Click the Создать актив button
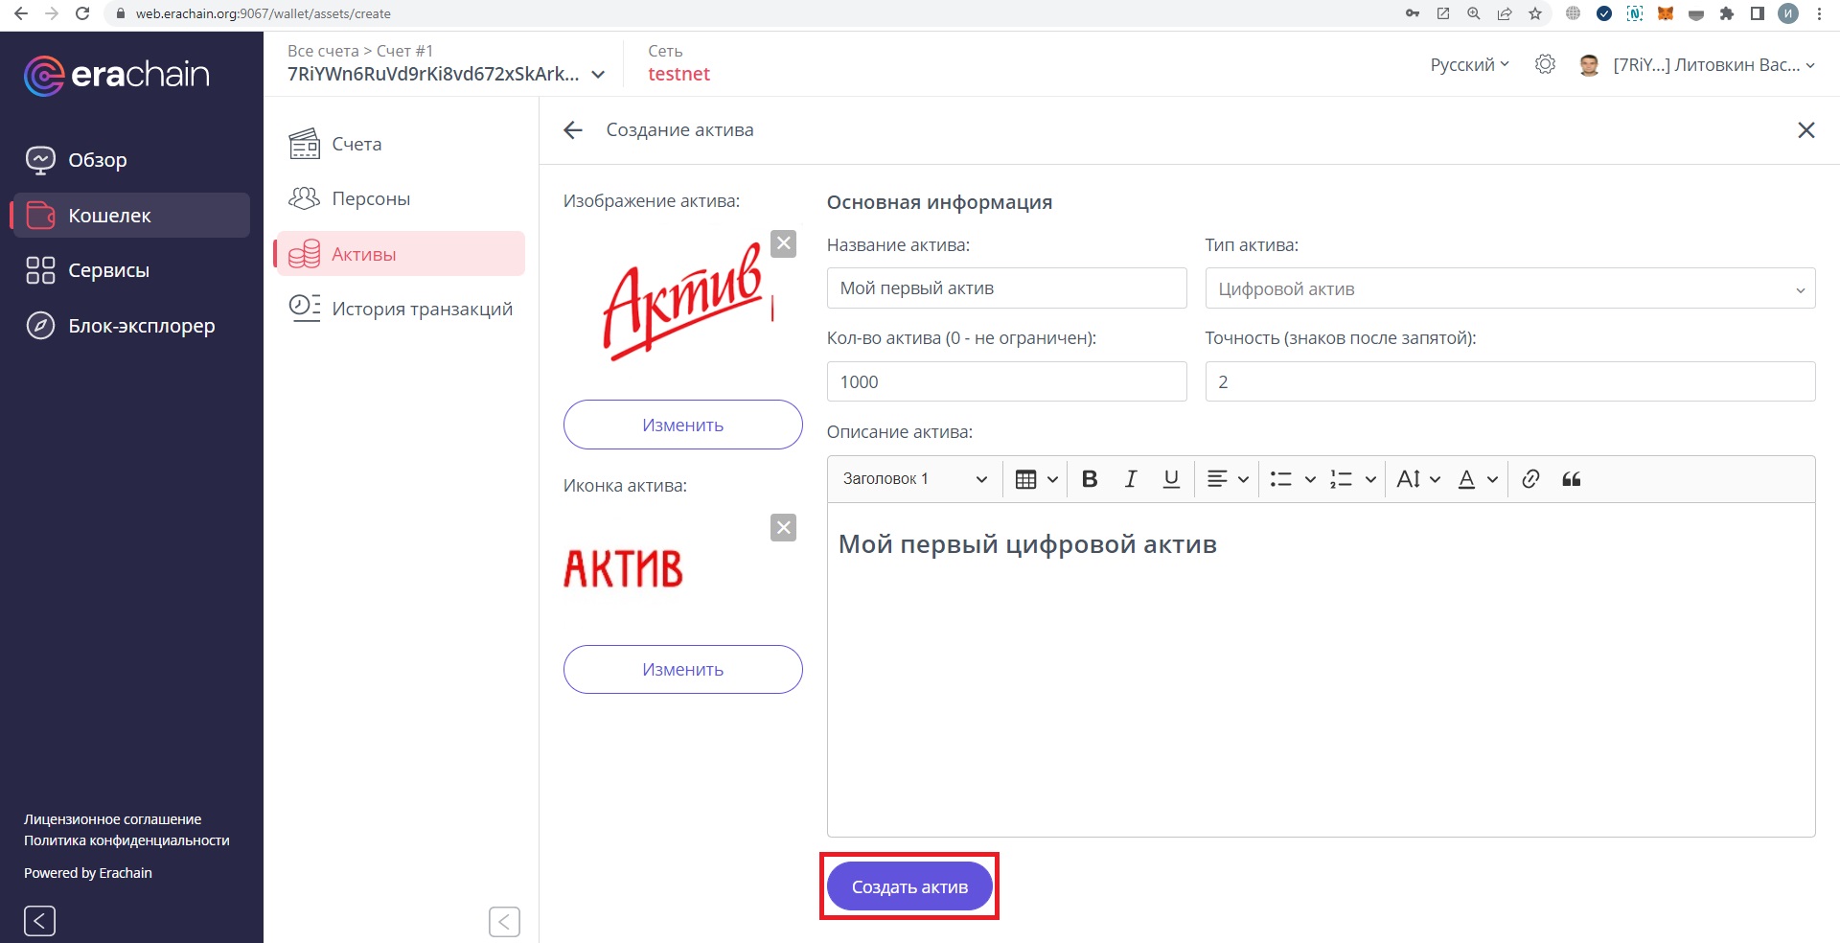Screen dimensions: 1840x943 [x=908, y=885]
